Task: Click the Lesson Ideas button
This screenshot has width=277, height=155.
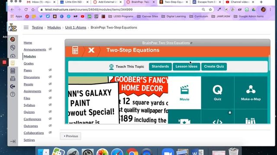Action: click(187, 67)
